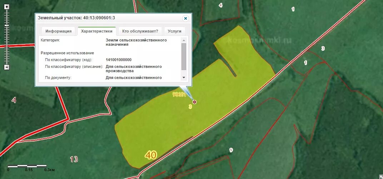Click Земли сельскохозяйственного назначения value

pyautogui.click(x=136, y=42)
